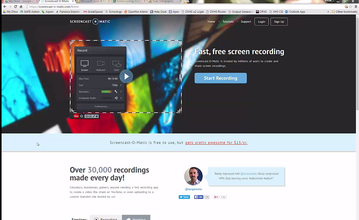Reload the page with the refresh icon

click(x=16, y=7)
